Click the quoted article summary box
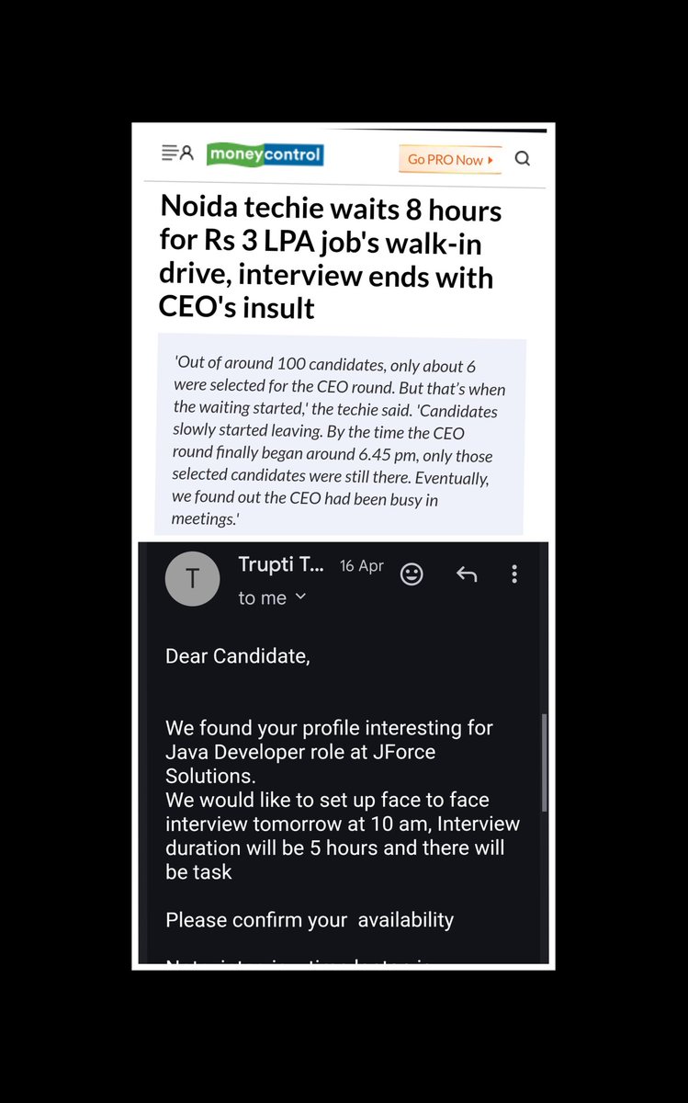 tap(340, 437)
